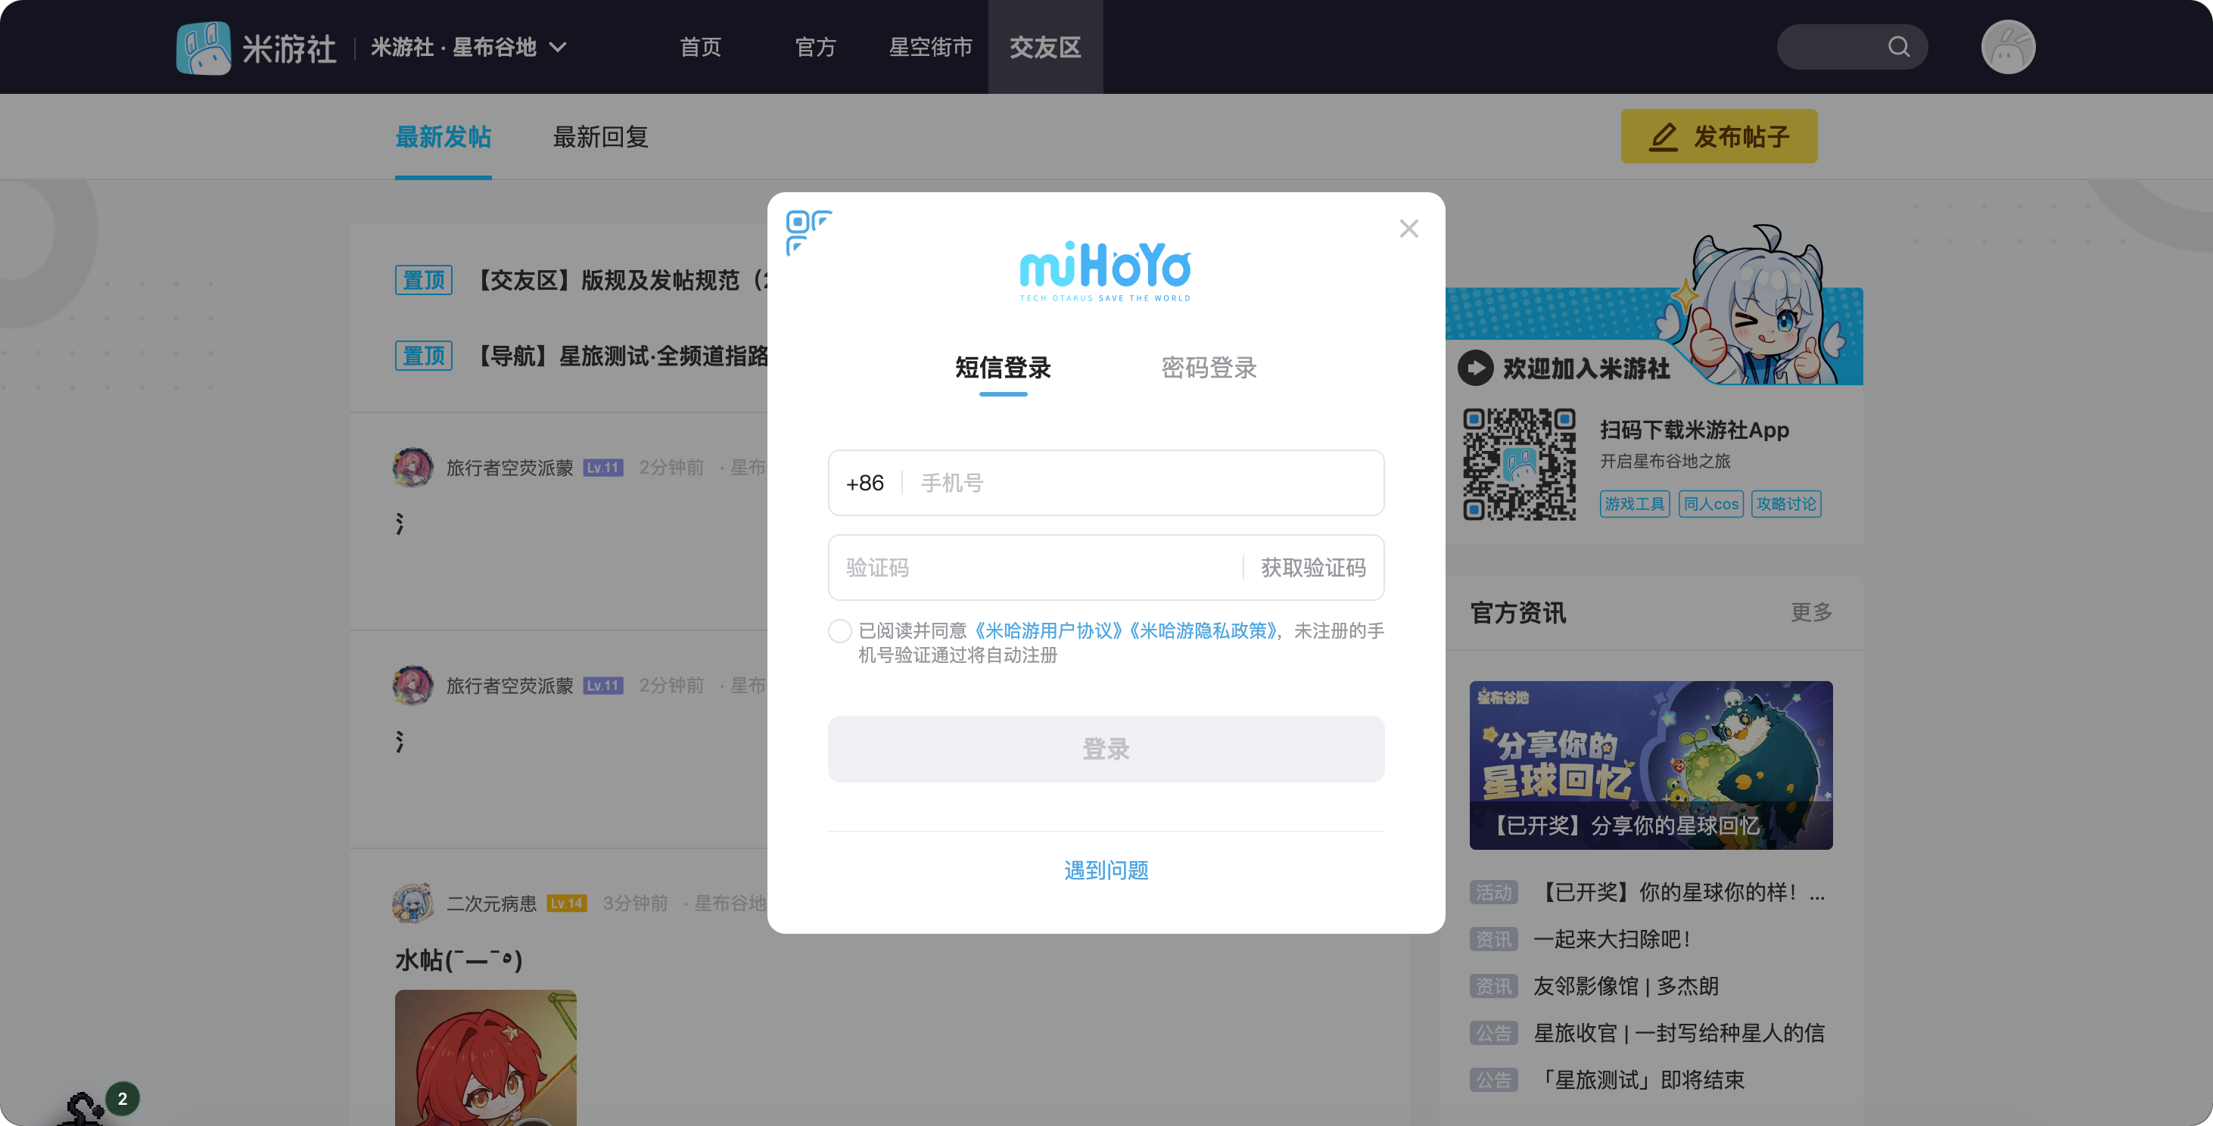The width and height of the screenshot is (2213, 1126).
Task: Click the 米游社 rabbit logo icon
Action: (x=204, y=47)
